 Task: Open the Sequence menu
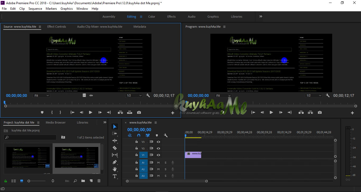point(35,9)
